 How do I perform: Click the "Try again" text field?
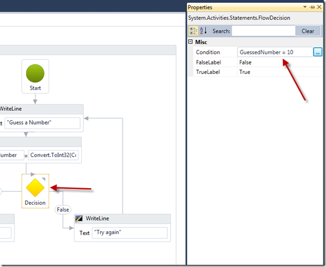tap(129, 233)
